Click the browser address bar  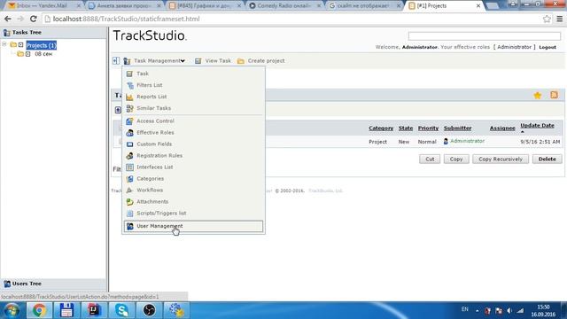(x=293, y=19)
